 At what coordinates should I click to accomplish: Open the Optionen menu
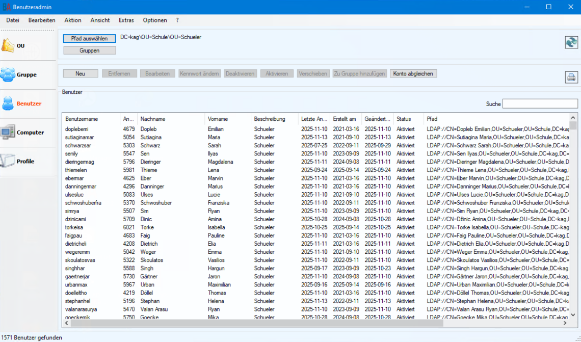click(155, 20)
